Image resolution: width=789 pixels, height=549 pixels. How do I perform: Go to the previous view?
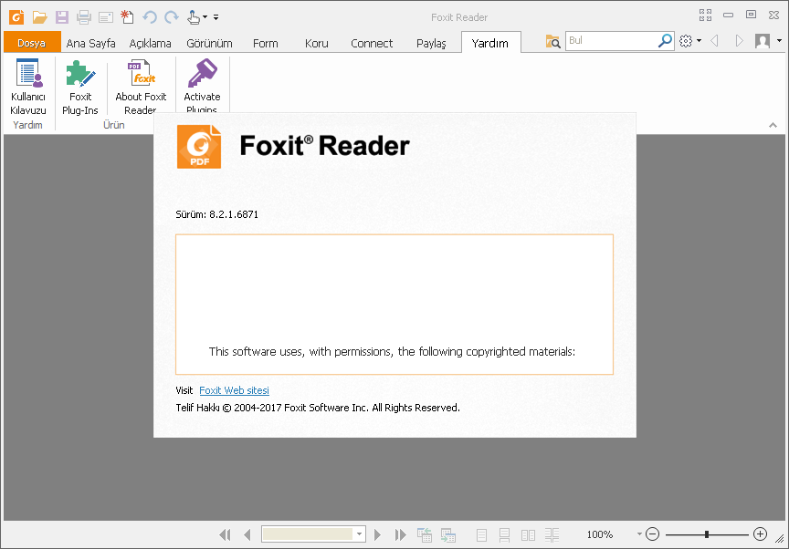pos(425,535)
